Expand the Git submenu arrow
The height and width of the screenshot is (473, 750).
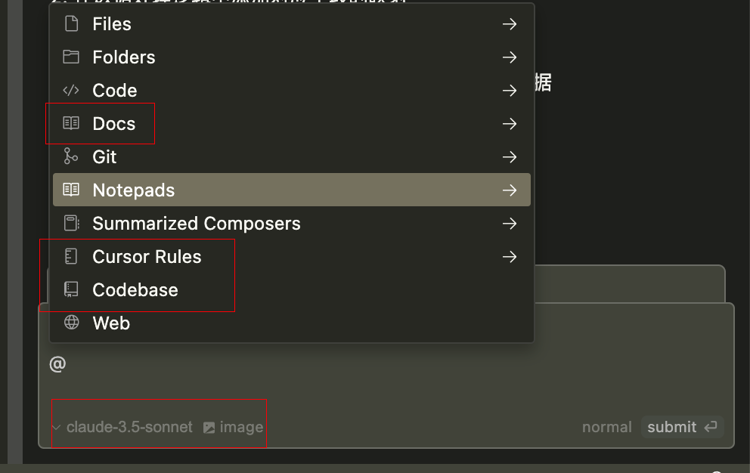tap(510, 157)
